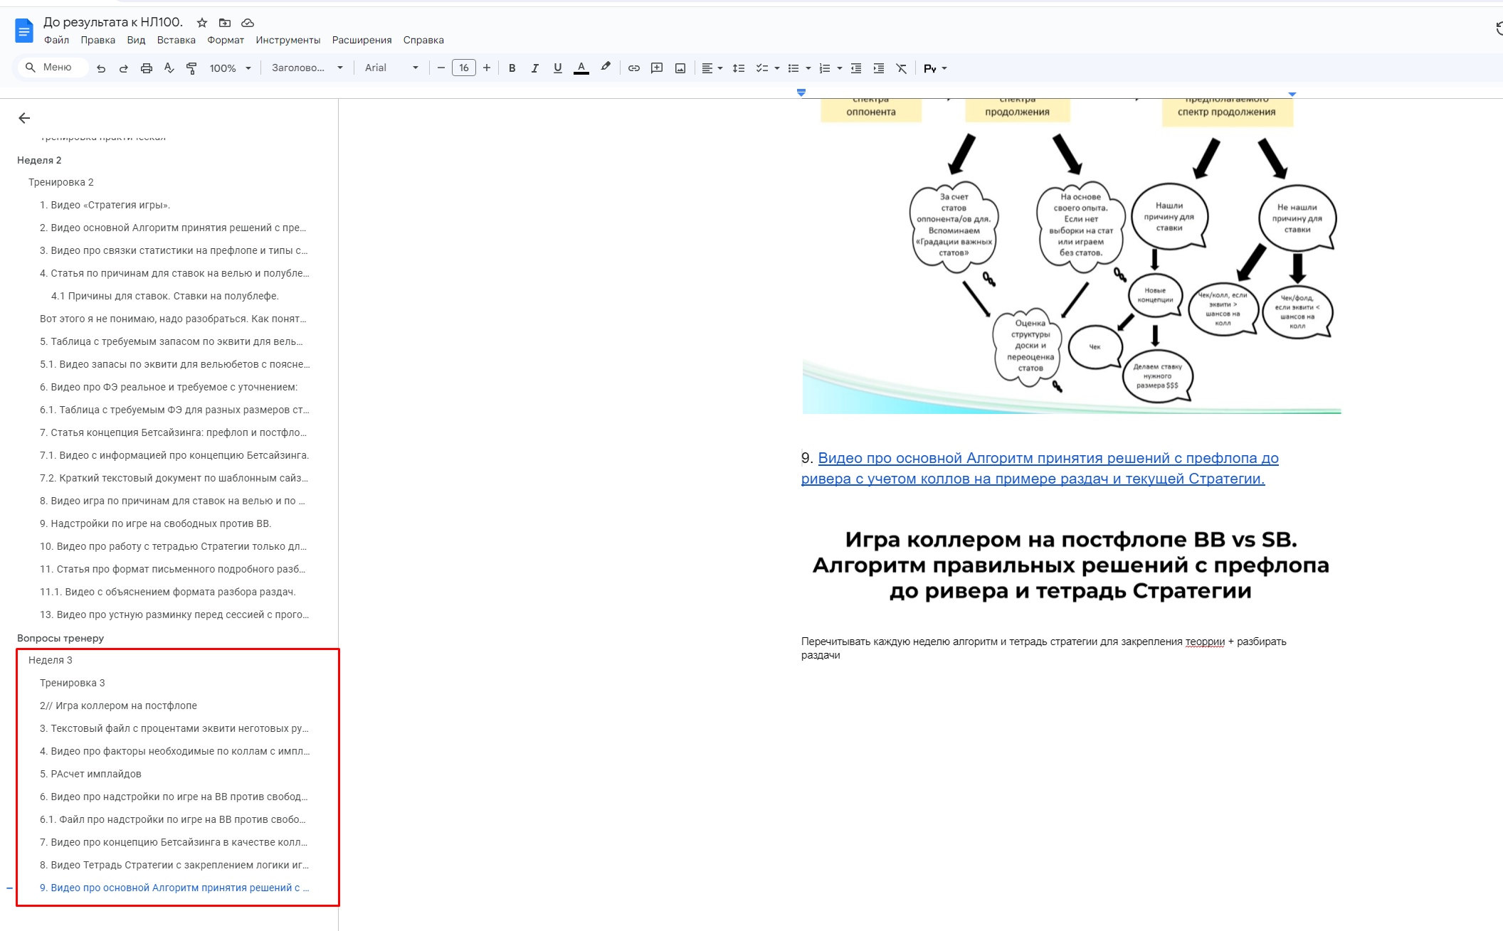This screenshot has height=931, width=1503.
Task: Open the Инструменты menu
Action: 288,40
